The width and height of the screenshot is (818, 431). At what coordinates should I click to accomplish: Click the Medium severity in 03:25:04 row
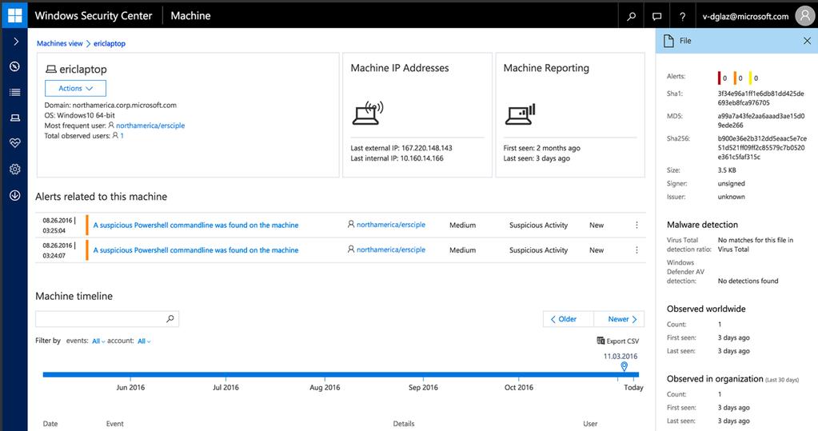pyautogui.click(x=463, y=225)
